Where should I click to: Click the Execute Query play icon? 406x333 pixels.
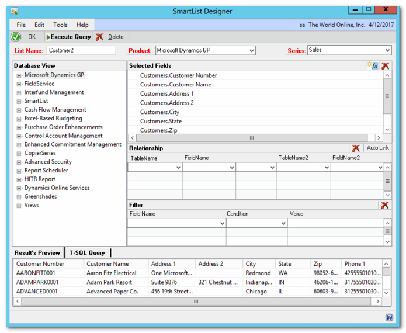(x=48, y=37)
